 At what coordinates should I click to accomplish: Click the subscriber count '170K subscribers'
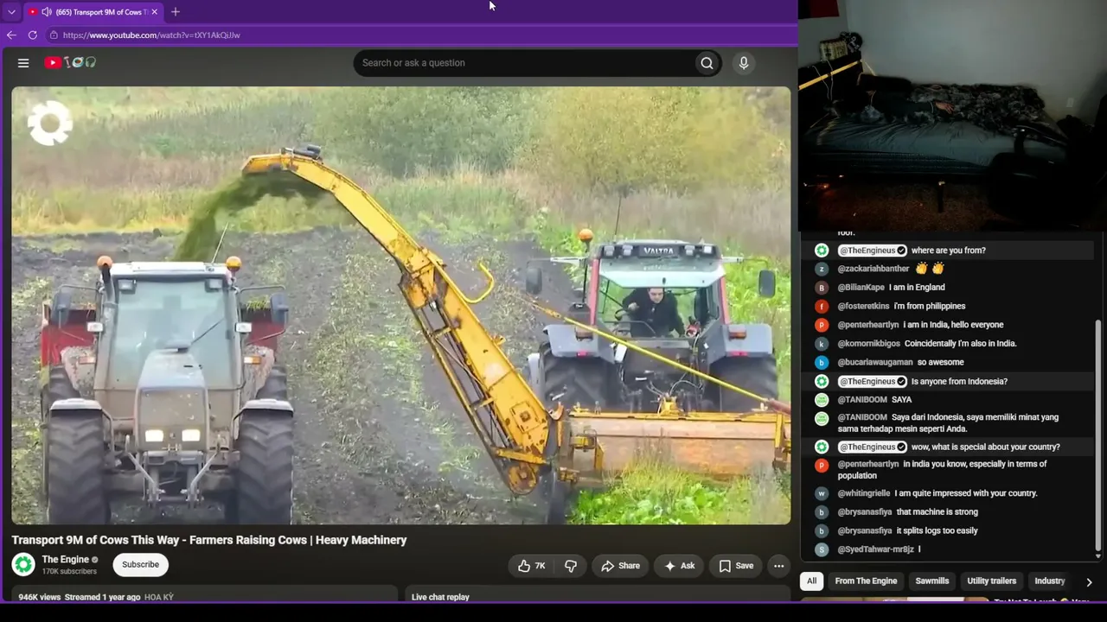[x=69, y=572]
